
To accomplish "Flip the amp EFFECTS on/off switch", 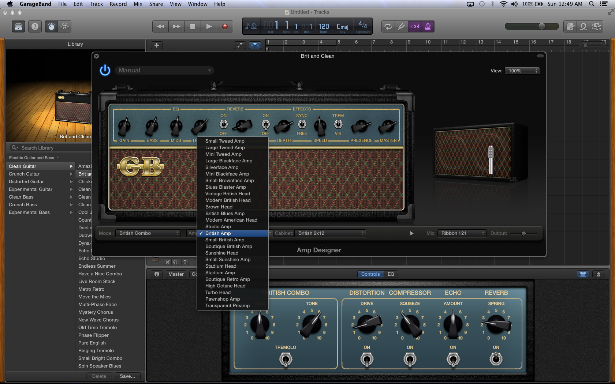I will click(266, 124).
